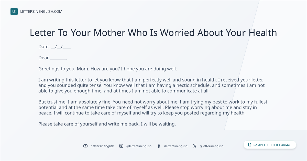Click the LE logo badge

(14, 11)
